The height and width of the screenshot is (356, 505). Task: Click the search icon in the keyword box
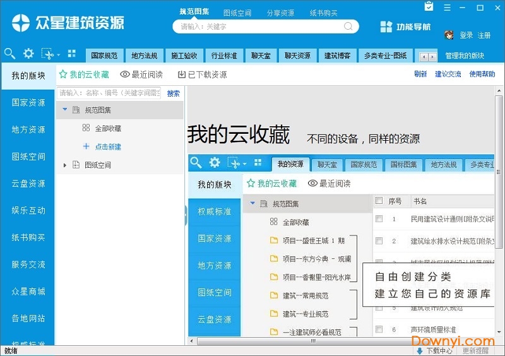coord(348,27)
